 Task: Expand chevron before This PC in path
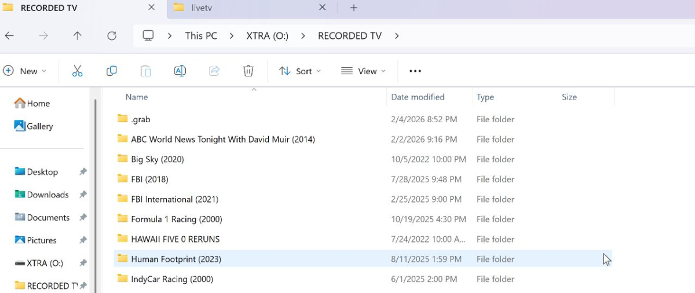170,36
